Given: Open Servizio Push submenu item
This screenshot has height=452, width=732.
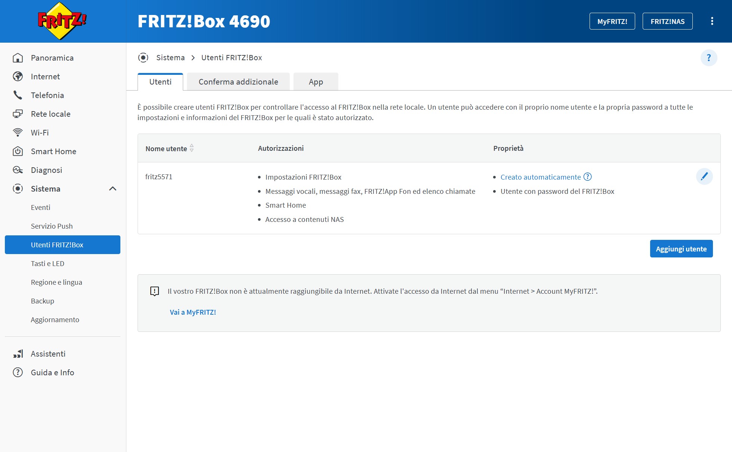Looking at the screenshot, I should tap(52, 226).
